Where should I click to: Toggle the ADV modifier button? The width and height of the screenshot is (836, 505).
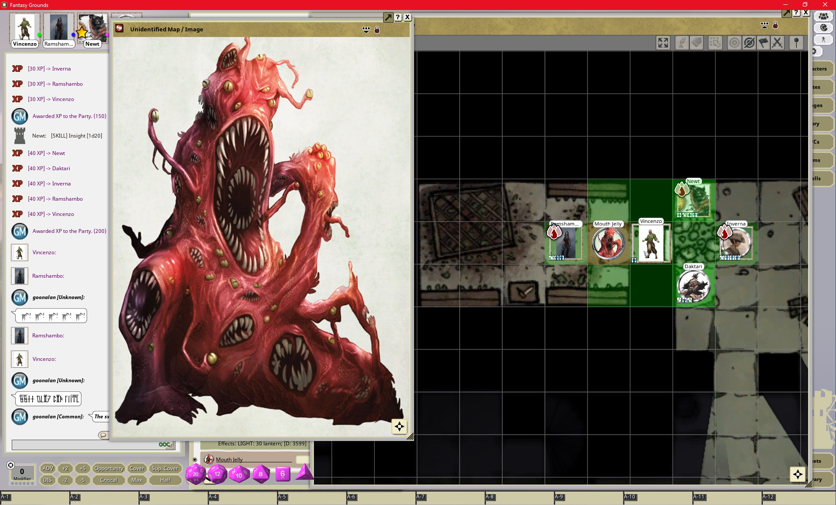tap(48, 468)
